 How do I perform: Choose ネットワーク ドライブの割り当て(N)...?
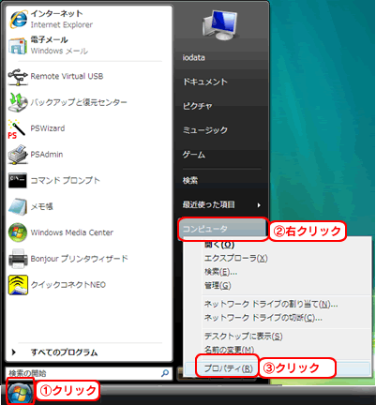[x=271, y=304]
